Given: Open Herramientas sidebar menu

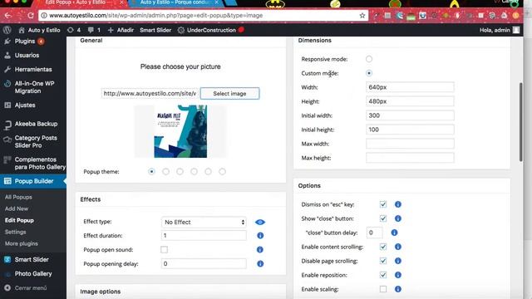Looking at the screenshot, I should (x=33, y=70).
